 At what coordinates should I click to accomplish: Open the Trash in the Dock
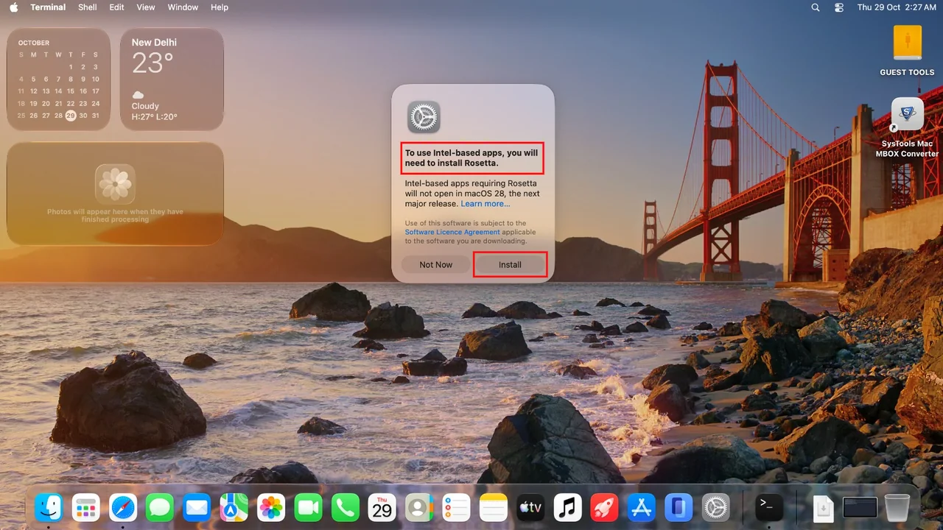[897, 507]
